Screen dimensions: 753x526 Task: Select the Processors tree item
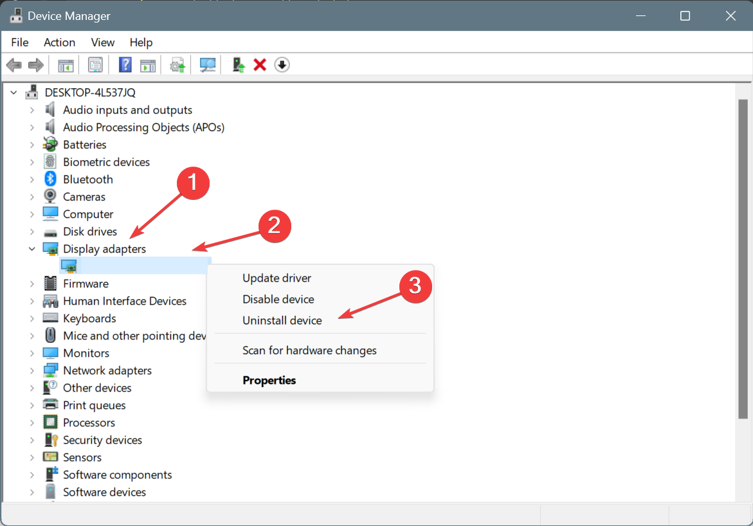(89, 422)
